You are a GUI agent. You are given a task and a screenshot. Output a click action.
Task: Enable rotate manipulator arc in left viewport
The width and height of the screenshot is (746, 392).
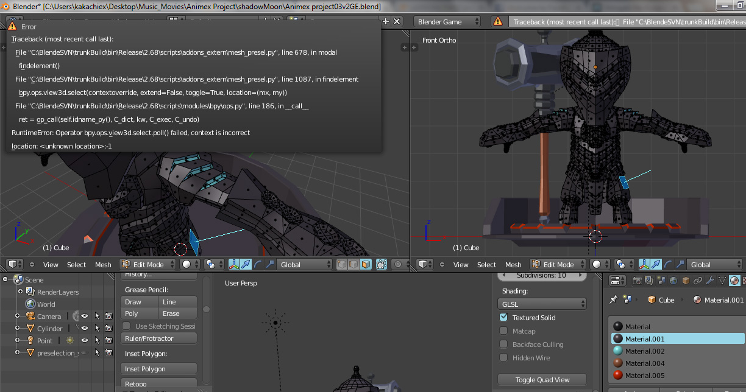point(257,264)
